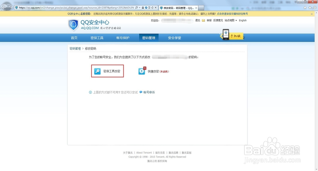Click the 密保工具改密 key icon
This screenshot has width=318, height=171.
click(97, 71)
